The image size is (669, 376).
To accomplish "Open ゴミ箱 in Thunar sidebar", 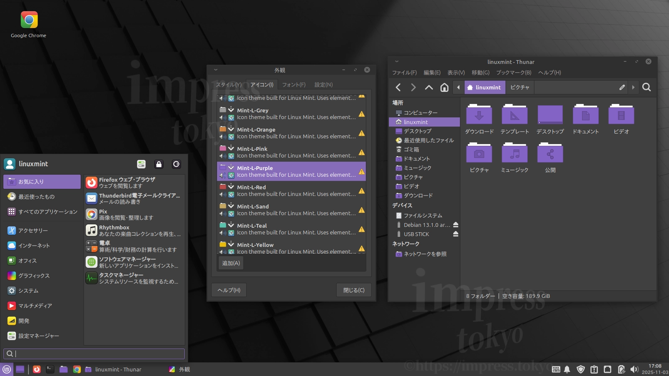I will [x=424, y=150].
